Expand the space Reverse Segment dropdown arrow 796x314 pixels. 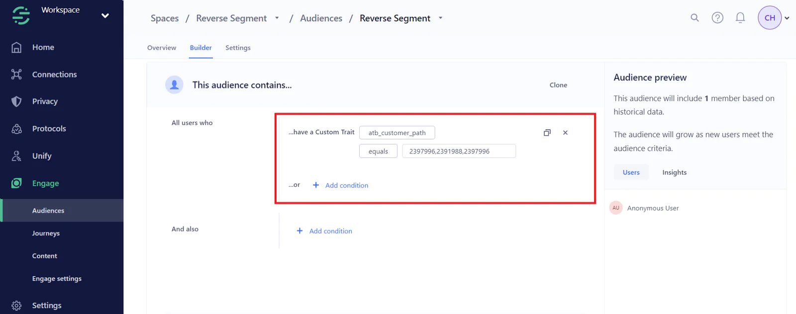(x=277, y=18)
